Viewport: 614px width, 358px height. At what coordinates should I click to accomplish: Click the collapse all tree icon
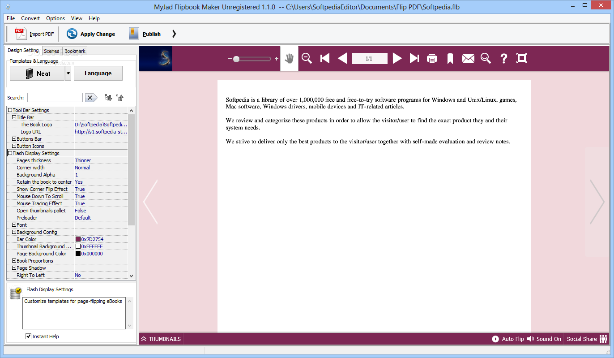(119, 98)
